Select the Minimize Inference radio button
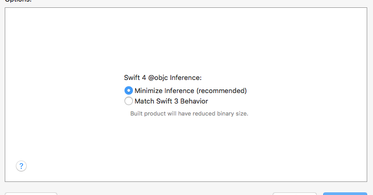This screenshot has width=373, height=195. pyautogui.click(x=129, y=90)
